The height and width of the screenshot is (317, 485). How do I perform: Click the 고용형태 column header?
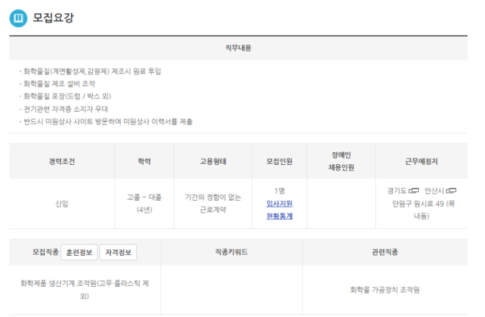(213, 161)
